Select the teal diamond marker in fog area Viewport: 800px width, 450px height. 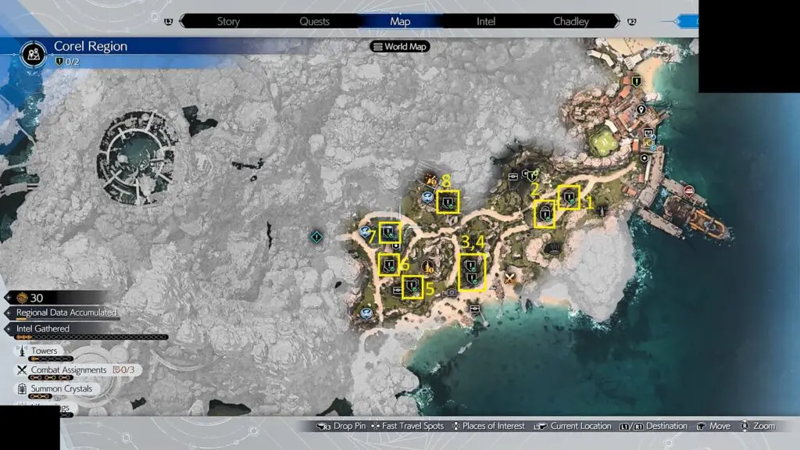tap(316, 237)
